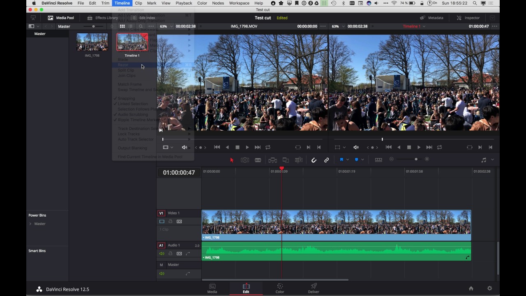The height and width of the screenshot is (296, 526).
Task: Click the timeline zoom-out minus button
Action: click(x=391, y=159)
